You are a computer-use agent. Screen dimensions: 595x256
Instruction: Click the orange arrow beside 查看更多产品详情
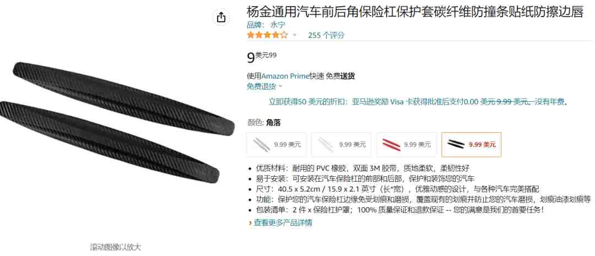(251, 223)
